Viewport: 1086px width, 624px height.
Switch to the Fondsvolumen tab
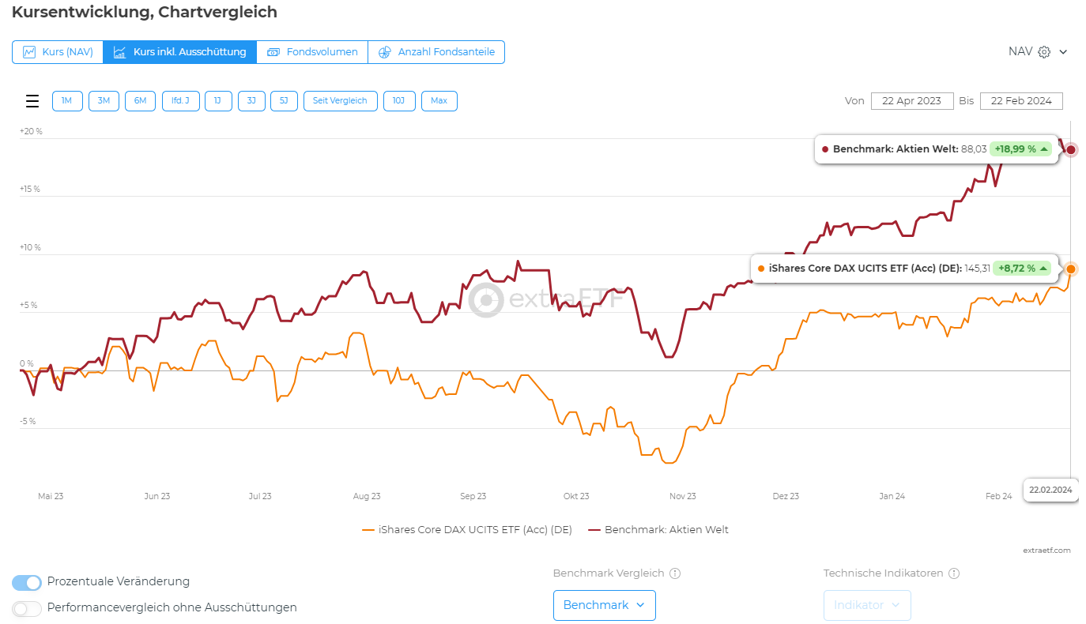click(312, 52)
